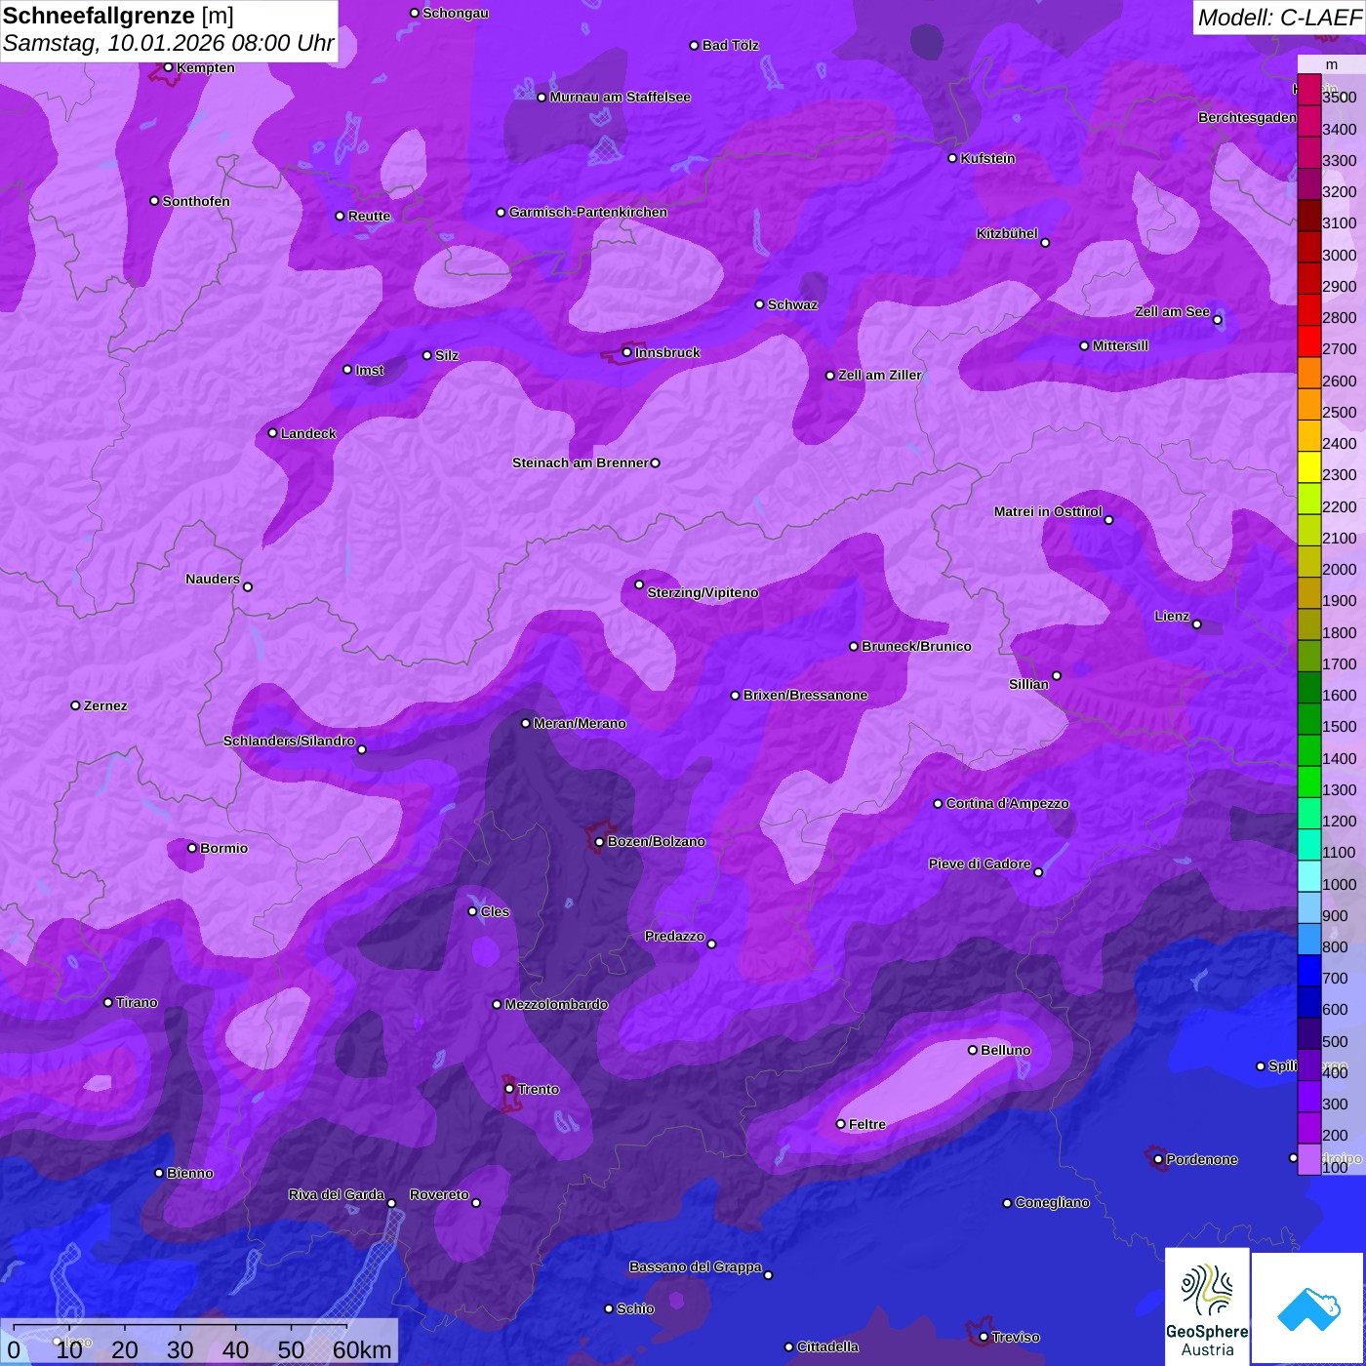Click the Brixen/Bressanone label

tap(805, 695)
